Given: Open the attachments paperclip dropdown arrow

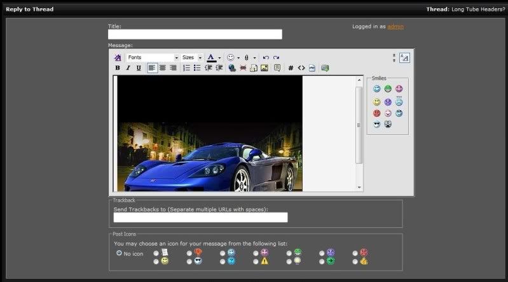Looking at the screenshot, I should 255,58.
